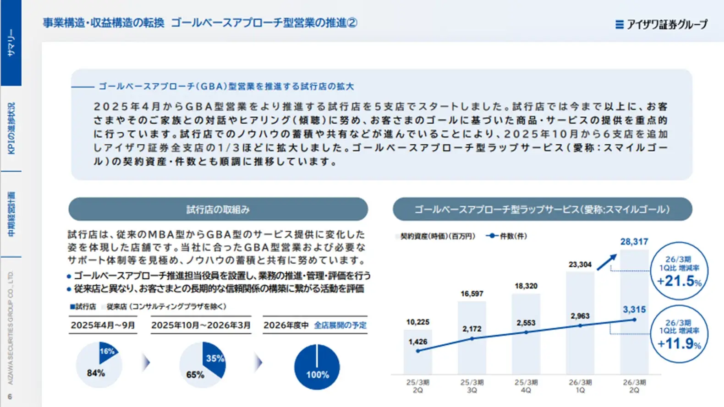Image resolution: width=724 pixels, height=407 pixels.
Task: Click the 16% / 84% pie chart
Action: [99, 365]
